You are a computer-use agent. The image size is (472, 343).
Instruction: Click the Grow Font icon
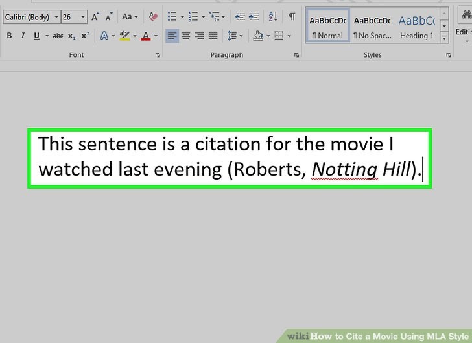95,17
